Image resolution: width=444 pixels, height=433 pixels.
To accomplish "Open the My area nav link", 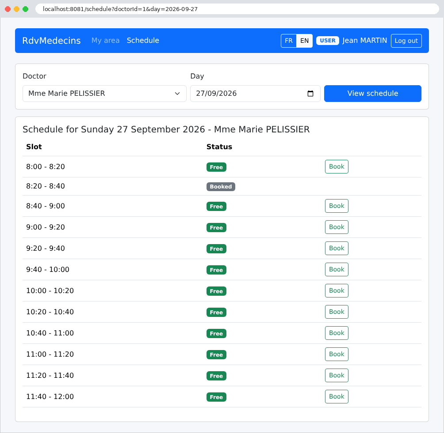I will click(105, 41).
